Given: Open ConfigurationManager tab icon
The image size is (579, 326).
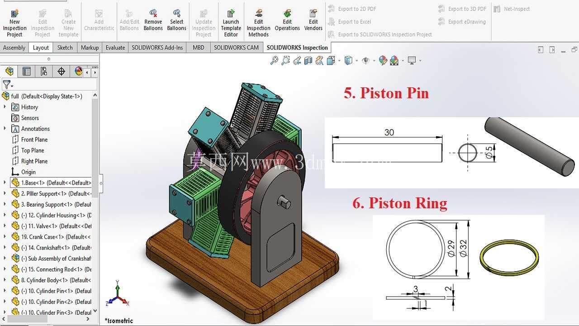Looking at the screenshot, I should point(44,72).
